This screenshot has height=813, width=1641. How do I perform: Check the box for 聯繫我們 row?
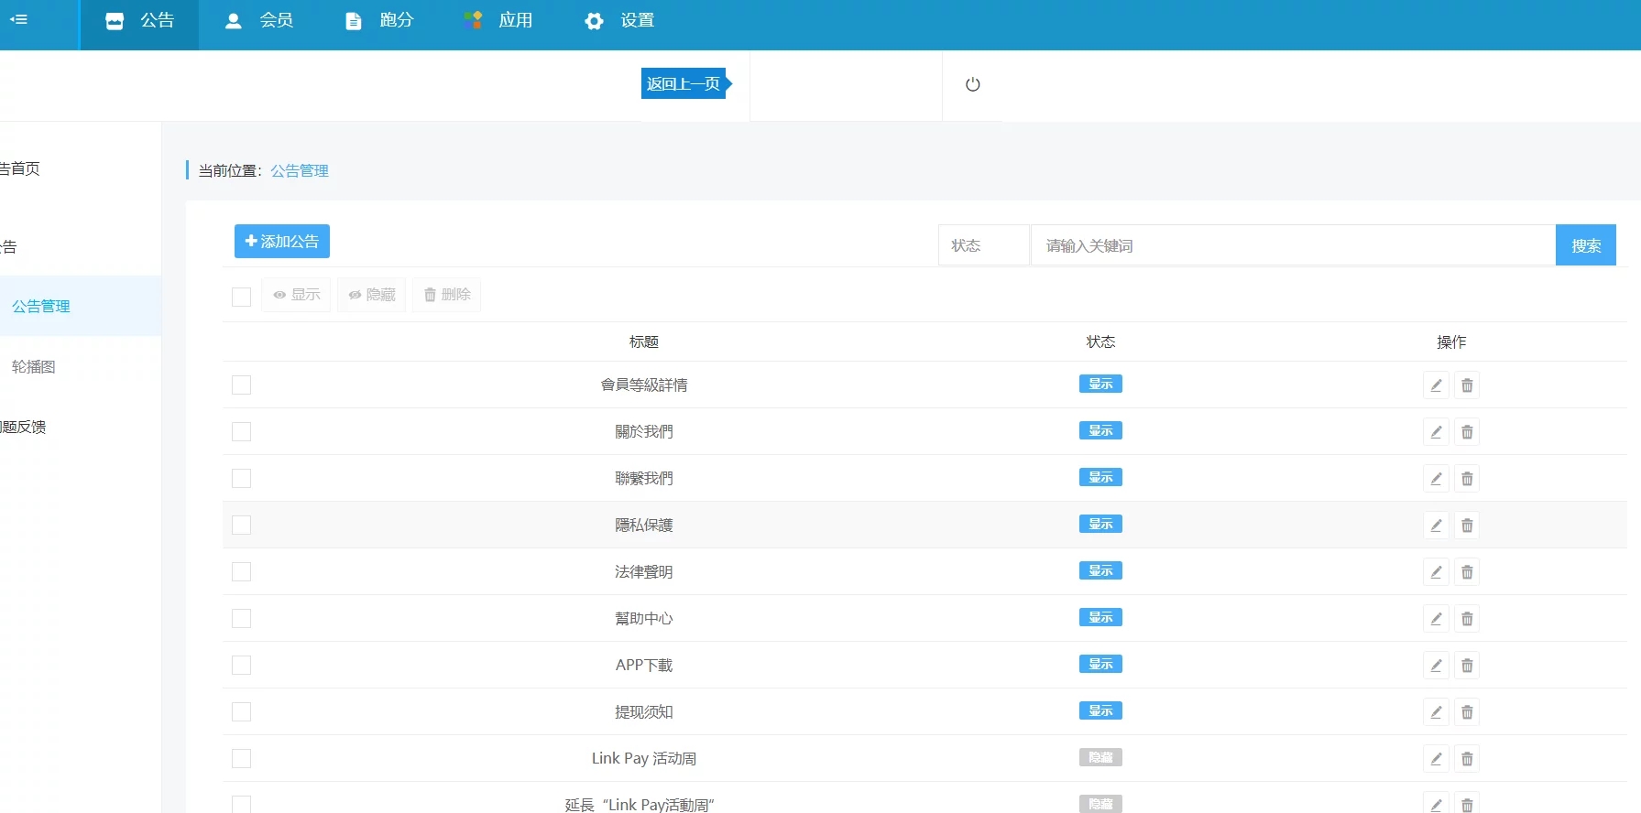point(242,479)
